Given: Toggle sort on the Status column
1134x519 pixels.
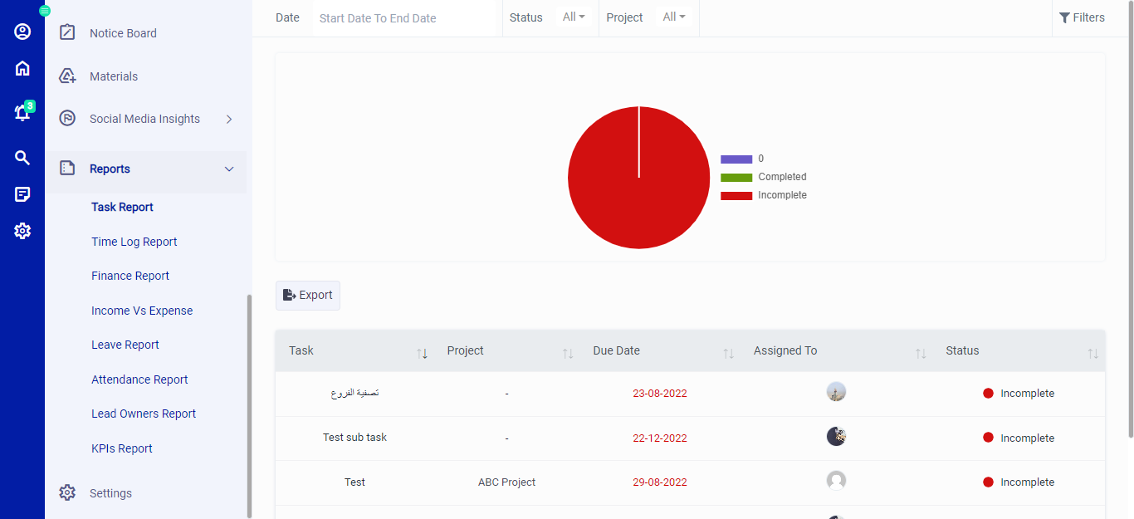Looking at the screenshot, I should (1093, 352).
